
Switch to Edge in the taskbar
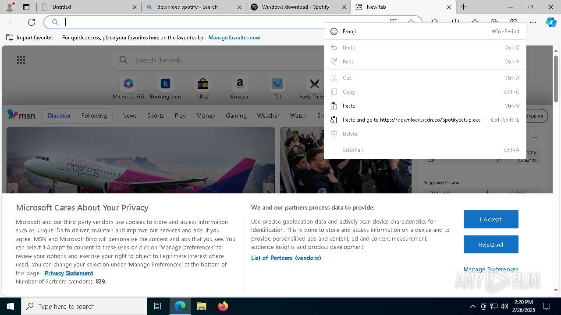[x=180, y=306]
